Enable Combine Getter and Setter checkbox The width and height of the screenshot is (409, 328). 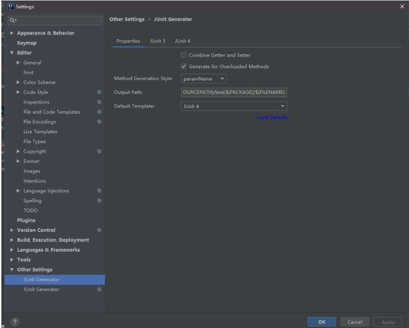tap(184, 55)
